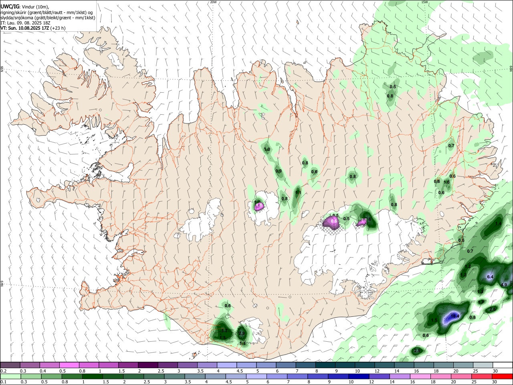This screenshot has width=513, height=385.
Task: Click the 4.9 value near the map edge
Action: tap(504, 285)
